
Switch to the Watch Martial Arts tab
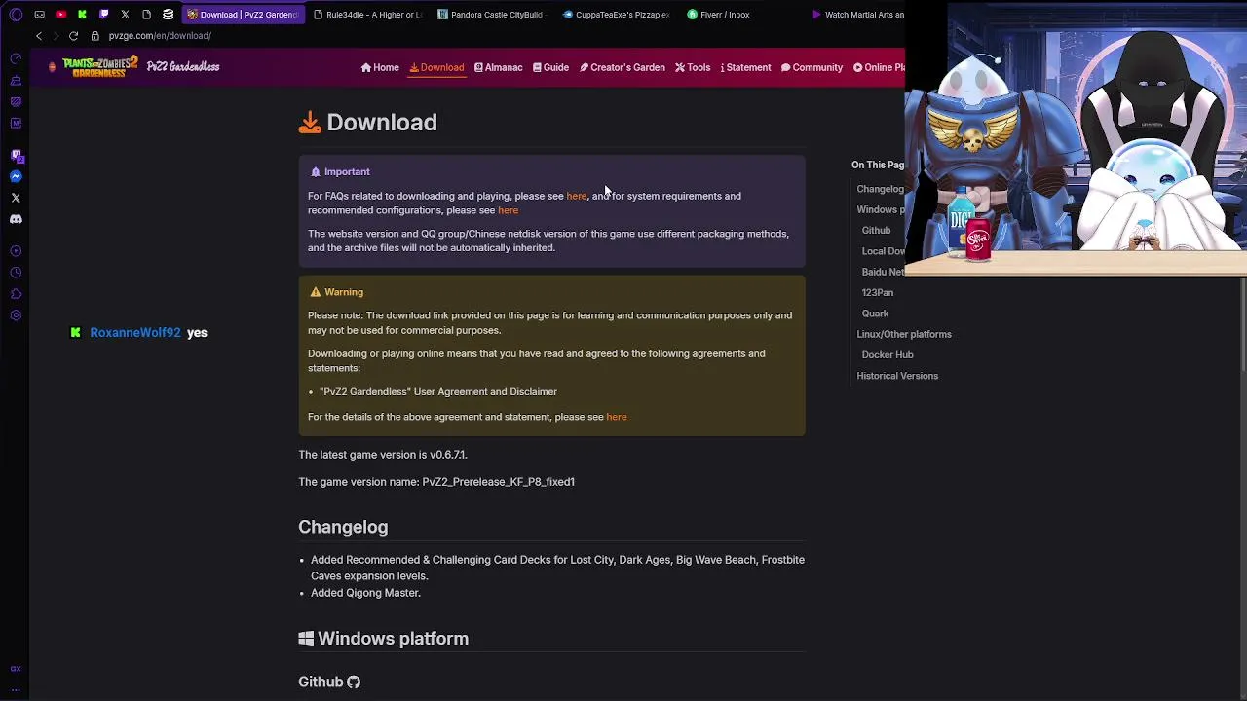pos(857,15)
